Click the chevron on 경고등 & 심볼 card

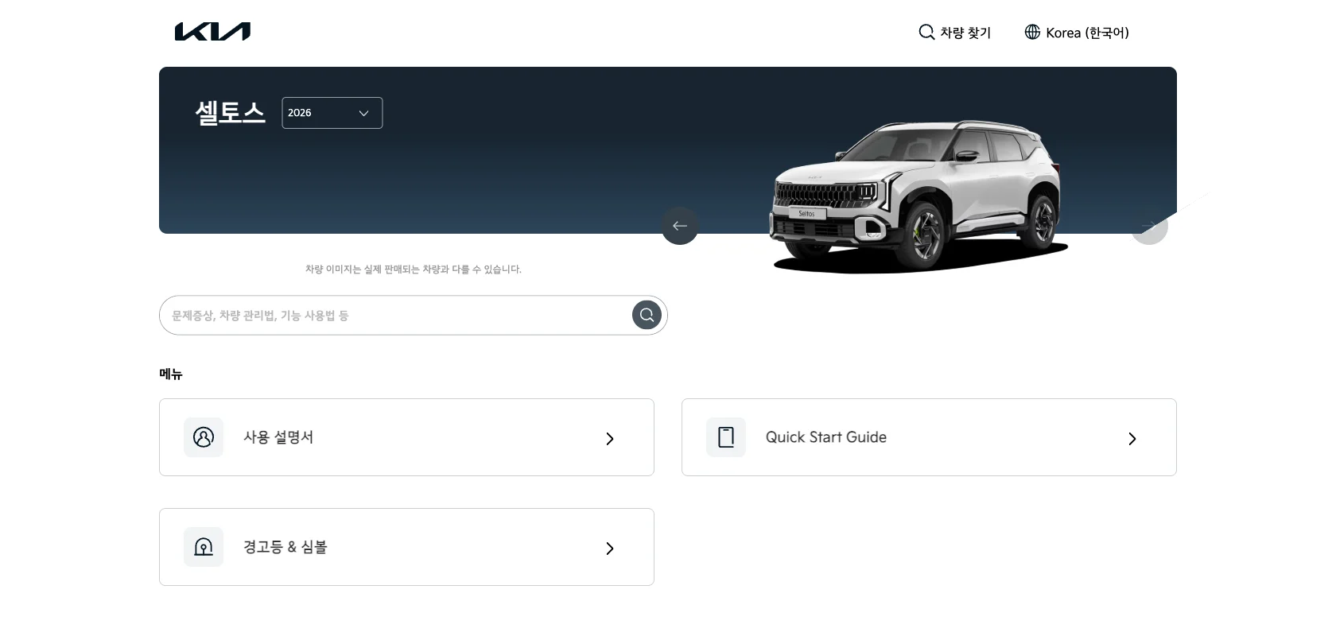(610, 549)
